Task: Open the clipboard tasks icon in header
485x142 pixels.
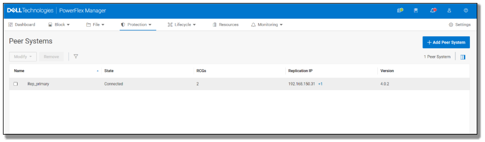Action: [416, 10]
